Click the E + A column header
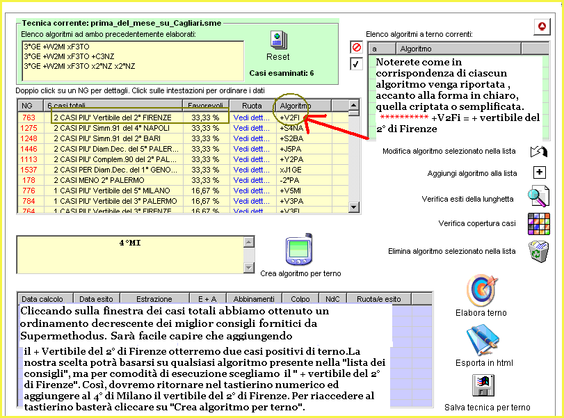Image resolution: width=564 pixels, height=418 pixels. (207, 299)
